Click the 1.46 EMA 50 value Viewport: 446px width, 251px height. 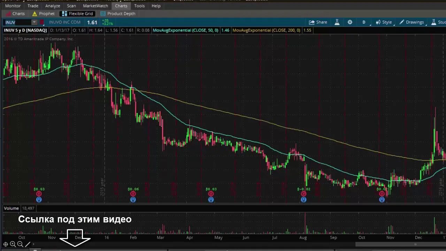(x=225, y=30)
